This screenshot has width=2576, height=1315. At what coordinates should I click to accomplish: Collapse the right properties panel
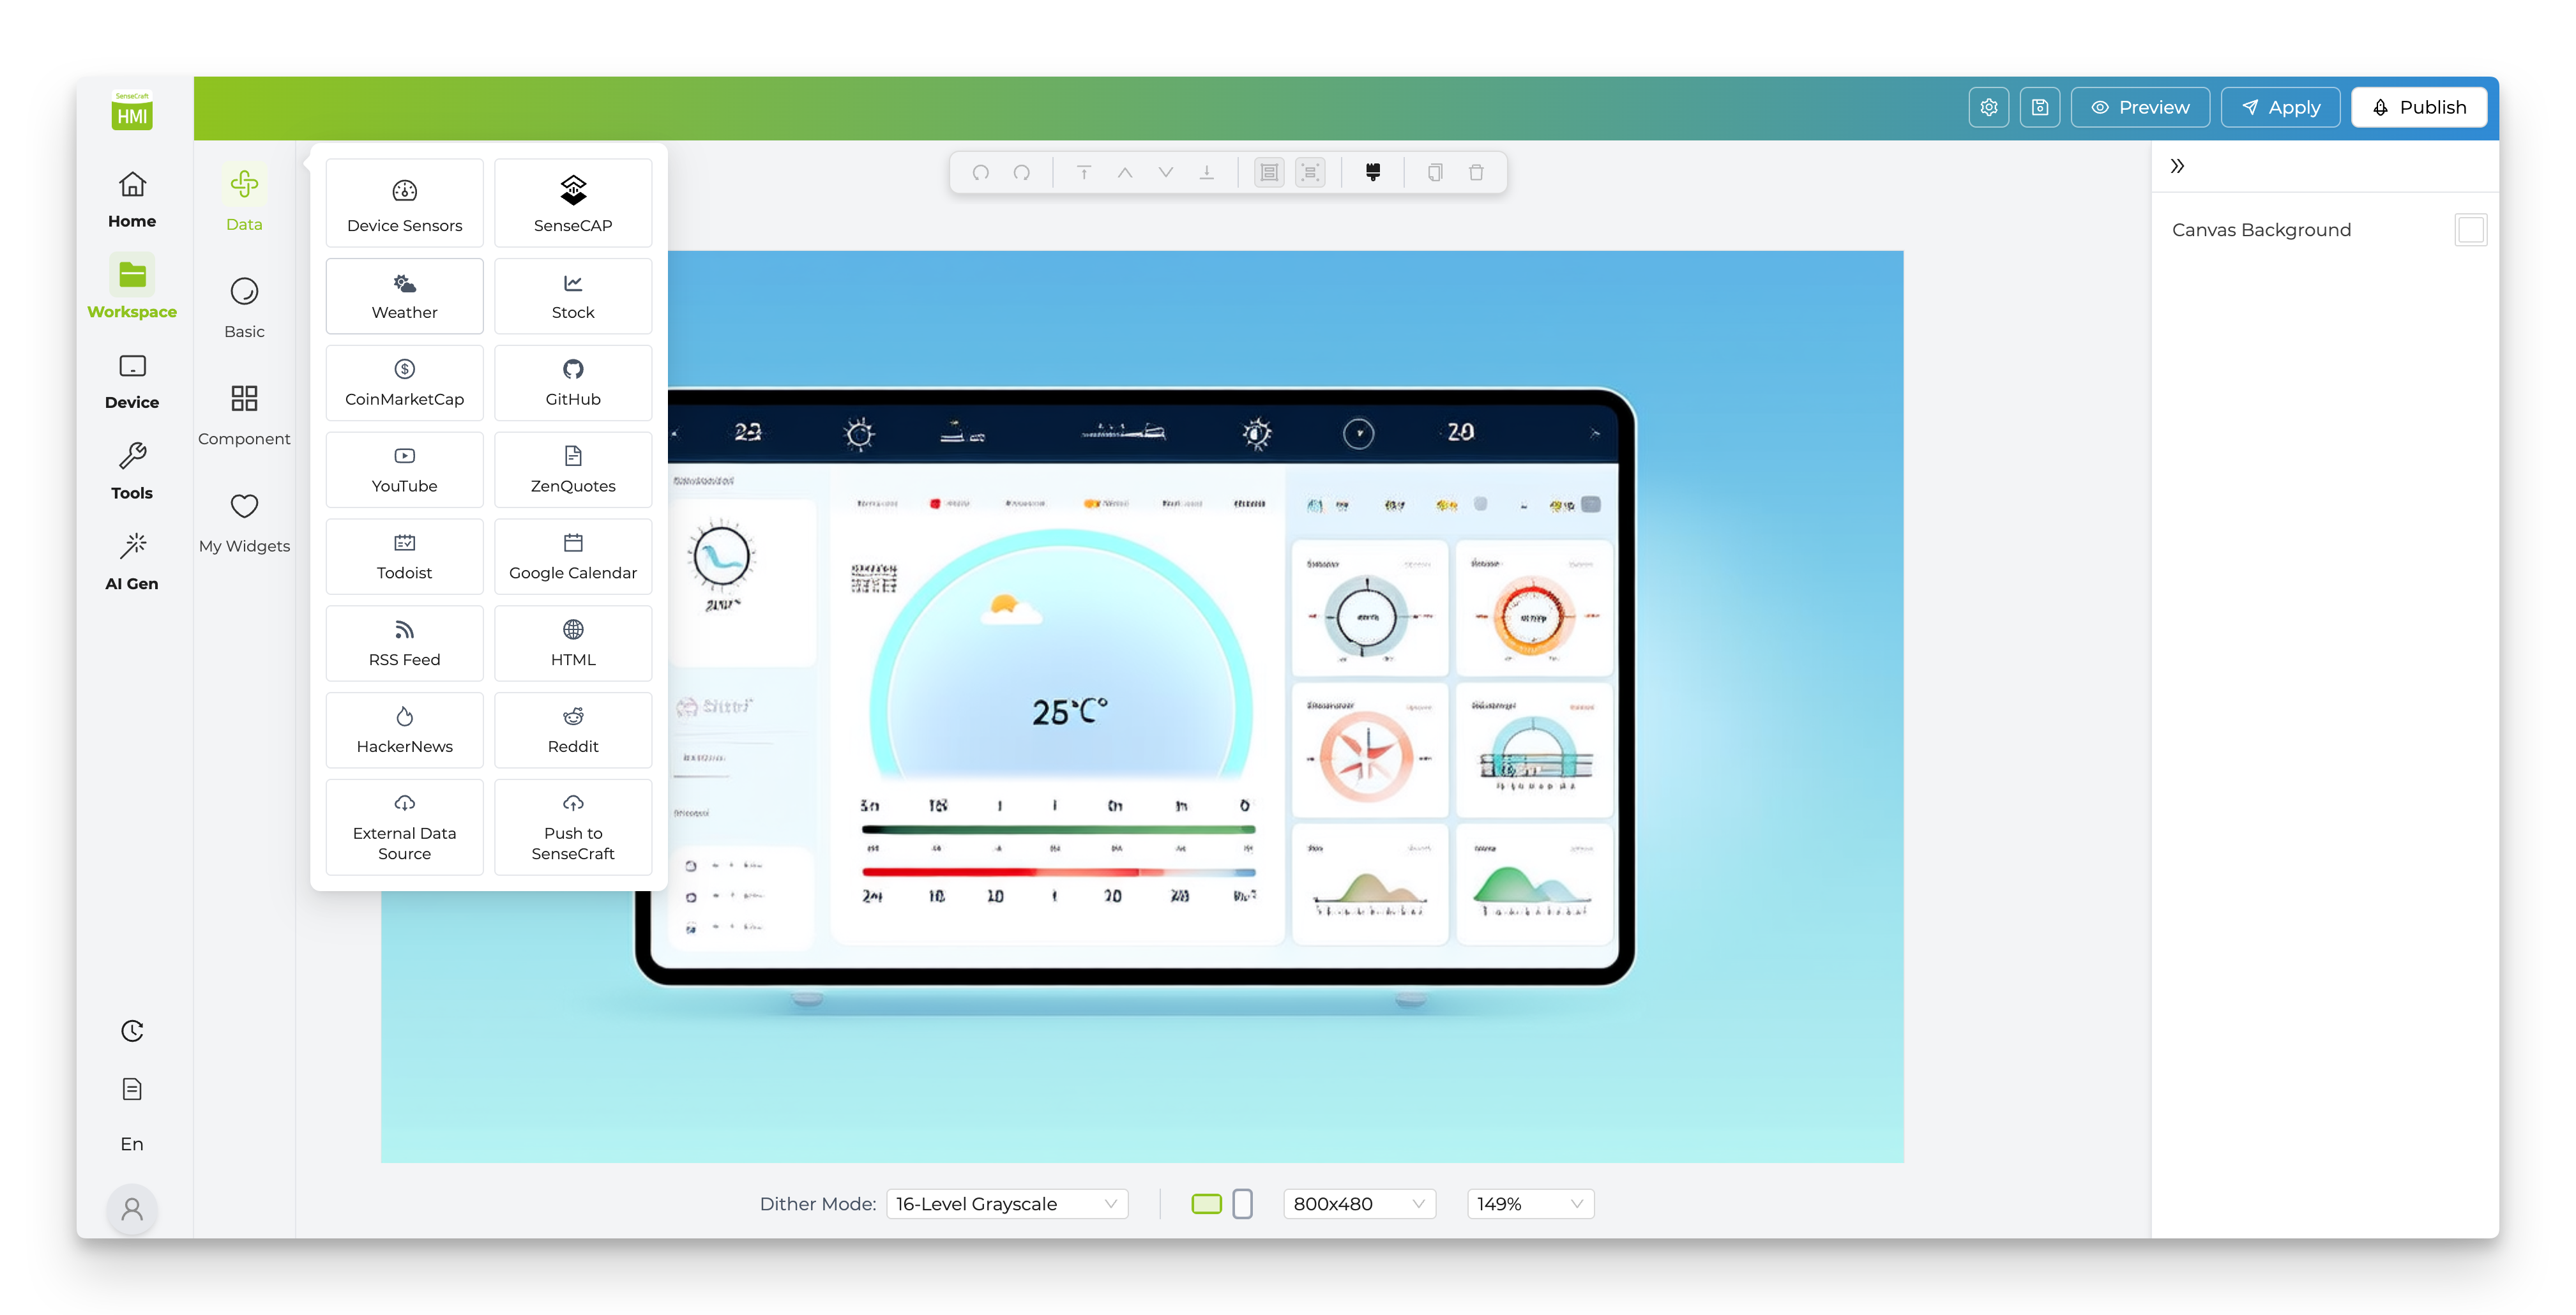[x=2177, y=166]
